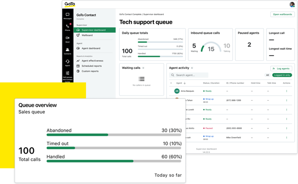Click the Handled progress bar in Queue overview

coord(114,161)
